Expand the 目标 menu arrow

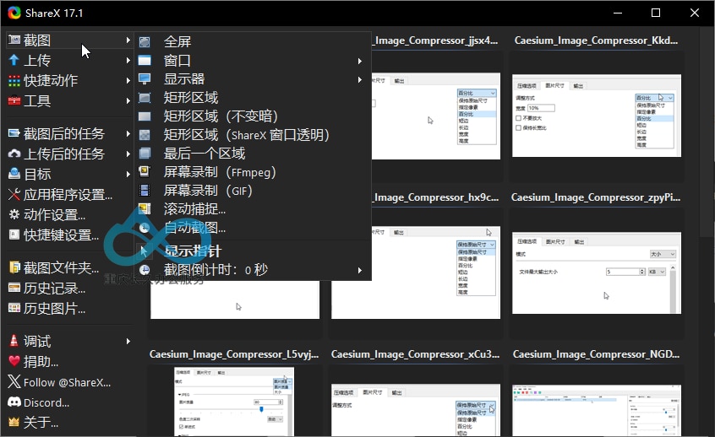[128, 174]
